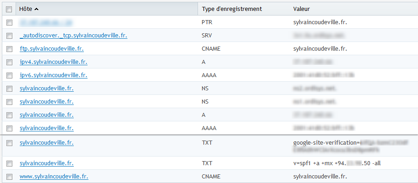Tick checkbox of the SPF TXT record

click(9, 163)
